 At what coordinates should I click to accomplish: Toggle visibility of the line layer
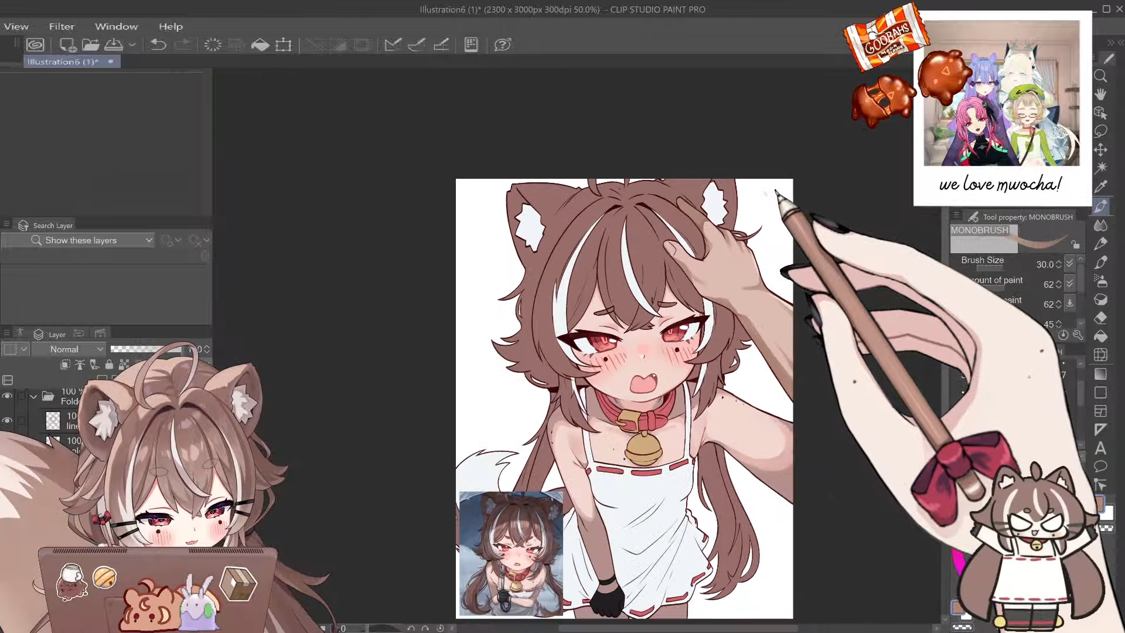[7, 421]
